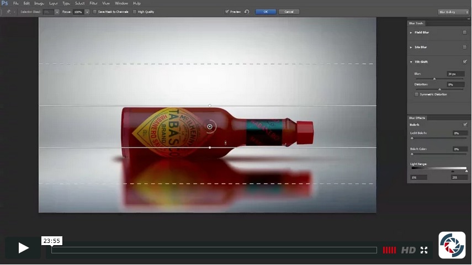The width and height of the screenshot is (472, 265).
Task: Uncheck the Bokeh effects checkbox
Action: point(465,124)
